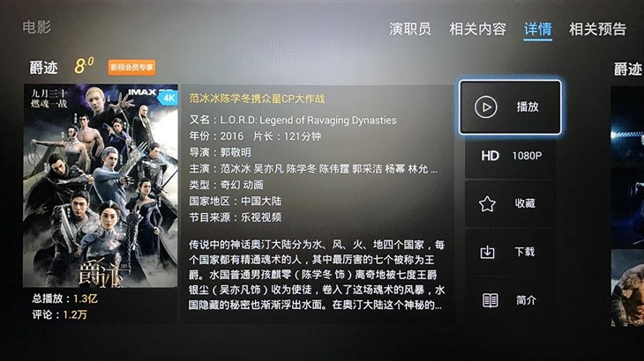Click the 8.0 rating score
Image resolution: width=644 pixels, height=361 pixels.
click(x=84, y=65)
